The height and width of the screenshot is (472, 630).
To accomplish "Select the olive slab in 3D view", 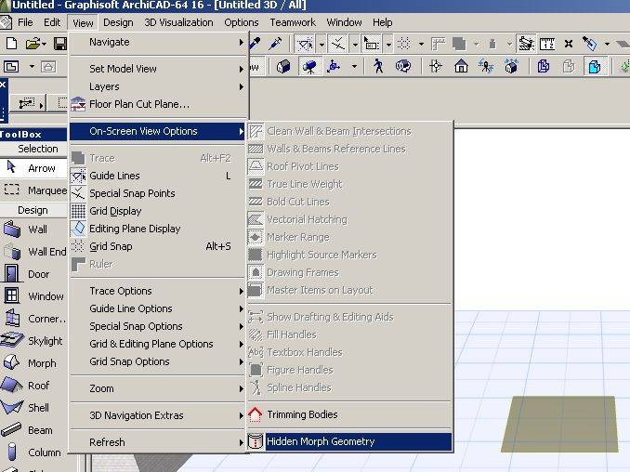I will pos(559,424).
